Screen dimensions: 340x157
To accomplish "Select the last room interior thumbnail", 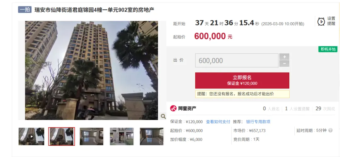I will pyautogui.click(x=151, y=137).
